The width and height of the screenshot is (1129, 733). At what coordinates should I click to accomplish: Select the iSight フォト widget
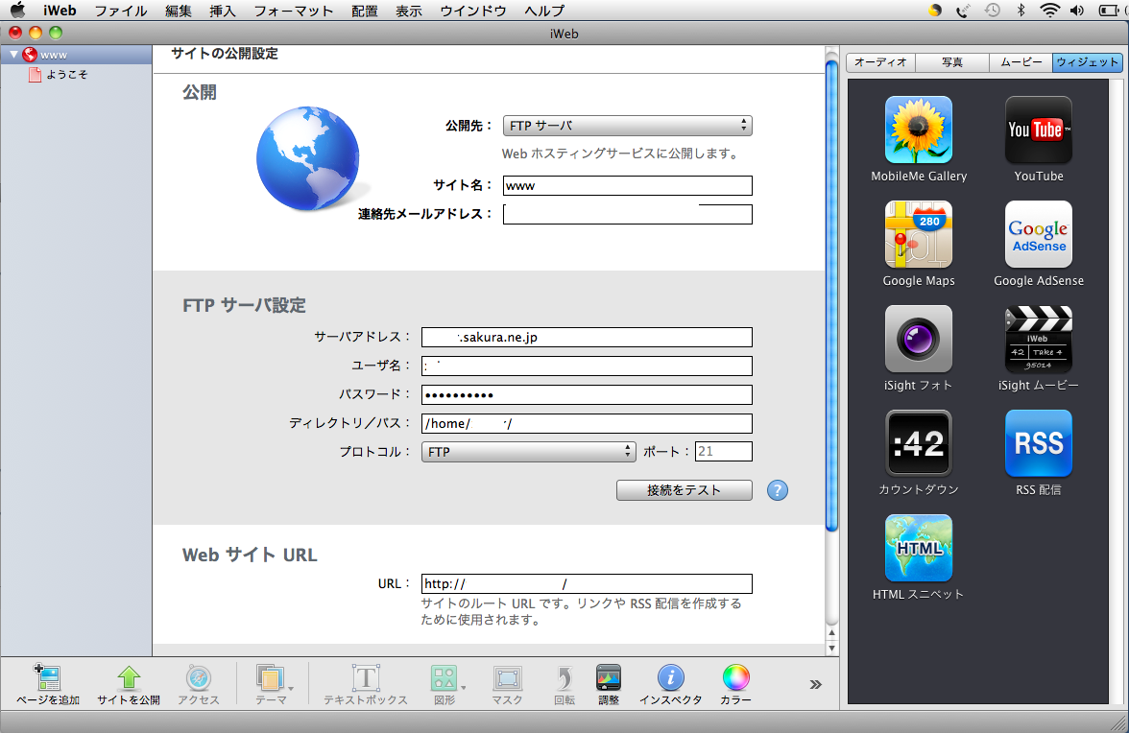[x=918, y=339]
